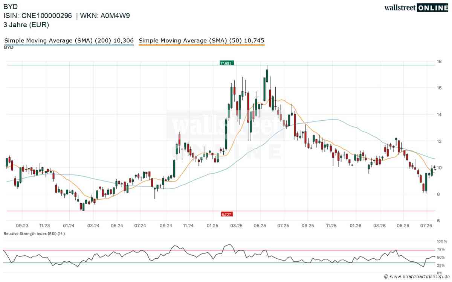The height and width of the screenshot is (282, 452).
Task: Click the red 6,727 low price marker
Action: 226,214
